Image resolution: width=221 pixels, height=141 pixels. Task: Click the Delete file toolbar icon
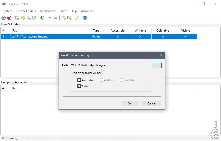[x=29, y=18]
